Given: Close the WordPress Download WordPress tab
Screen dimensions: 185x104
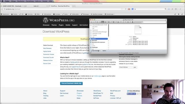Looking at the screenshot, I should click(71, 6).
